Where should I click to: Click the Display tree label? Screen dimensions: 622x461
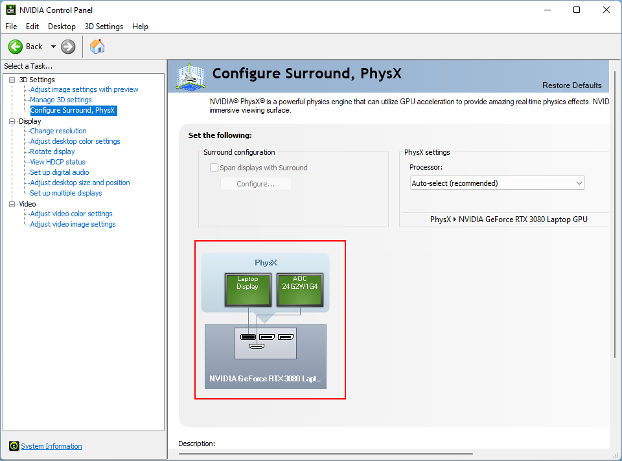pos(30,121)
